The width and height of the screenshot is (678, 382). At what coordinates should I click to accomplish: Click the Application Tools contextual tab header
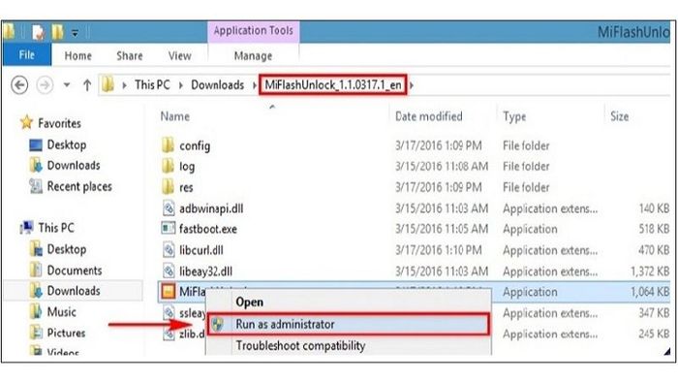pyautogui.click(x=254, y=31)
